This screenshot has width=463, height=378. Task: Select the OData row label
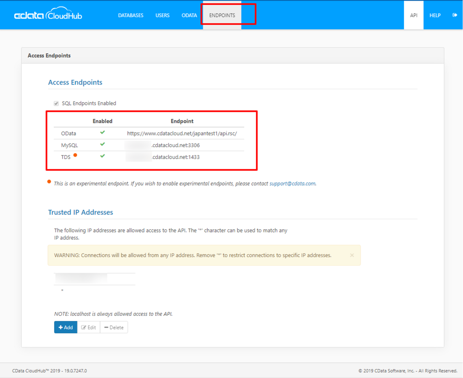69,133
